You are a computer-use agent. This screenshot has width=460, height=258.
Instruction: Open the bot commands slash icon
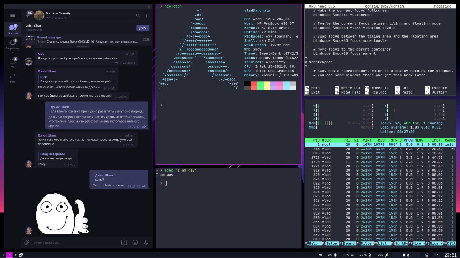point(124,243)
